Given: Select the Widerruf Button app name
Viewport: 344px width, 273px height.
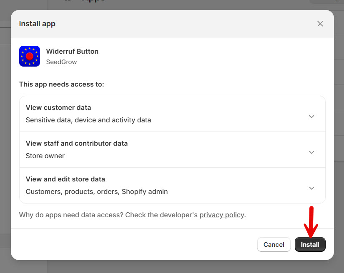Looking at the screenshot, I should (x=72, y=52).
